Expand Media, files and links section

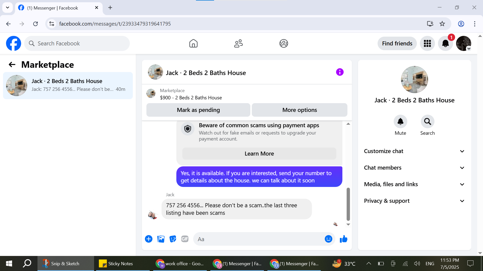pos(414,184)
